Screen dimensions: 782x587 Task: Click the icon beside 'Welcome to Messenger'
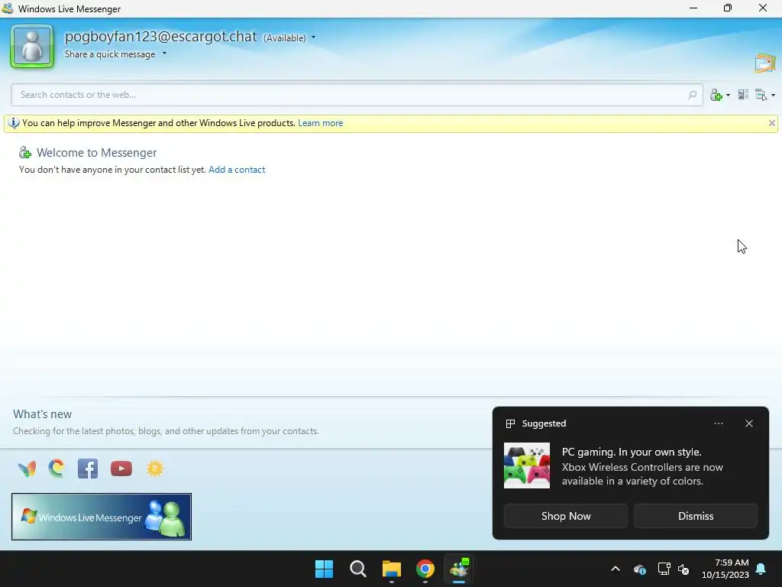pyautogui.click(x=25, y=152)
